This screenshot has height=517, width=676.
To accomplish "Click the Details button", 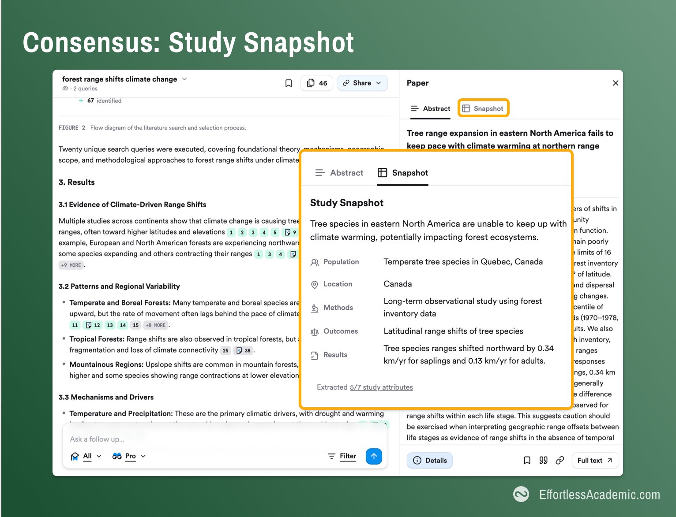I will click(430, 460).
